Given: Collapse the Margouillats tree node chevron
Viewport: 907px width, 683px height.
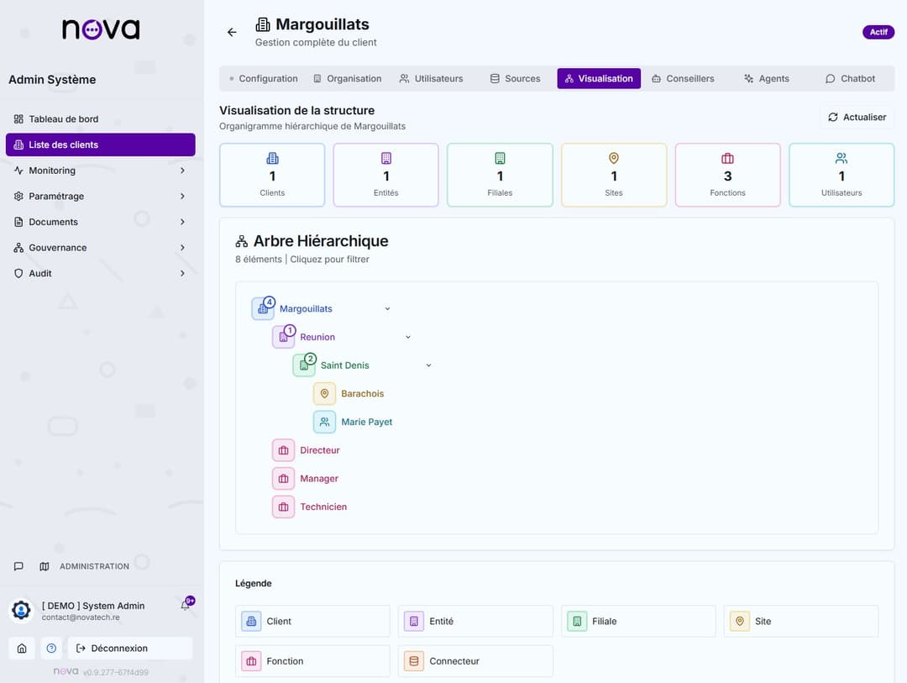Looking at the screenshot, I should (x=387, y=309).
